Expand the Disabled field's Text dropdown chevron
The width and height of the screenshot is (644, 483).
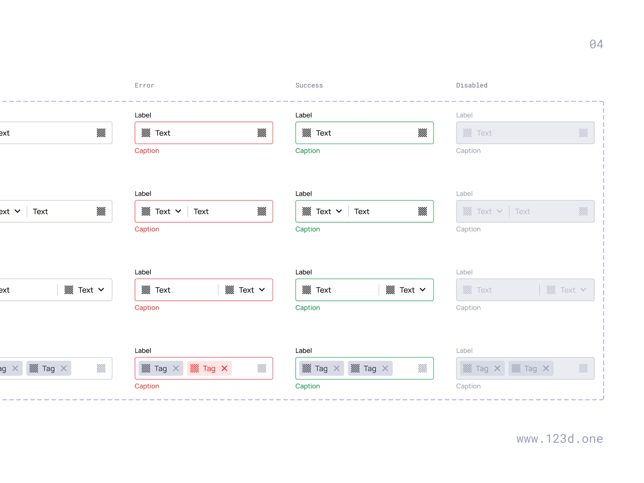[x=584, y=290]
